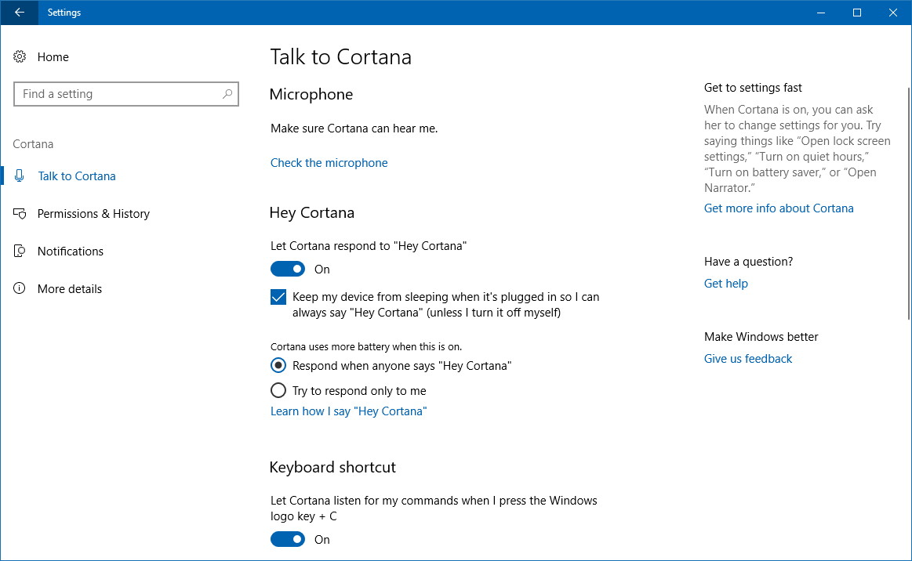Turn off the keyboard shortcut toggle
The height and width of the screenshot is (561, 912).
click(287, 540)
